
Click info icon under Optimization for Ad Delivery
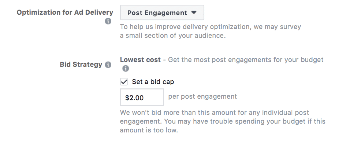click(108, 22)
